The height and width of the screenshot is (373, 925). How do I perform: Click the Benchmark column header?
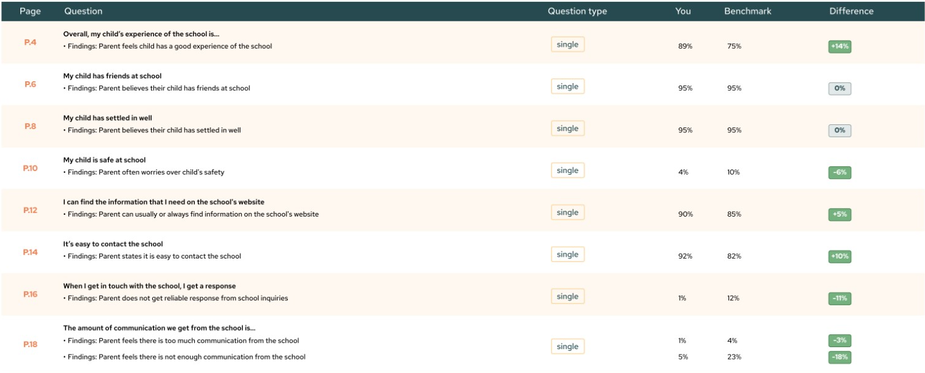[x=748, y=11]
